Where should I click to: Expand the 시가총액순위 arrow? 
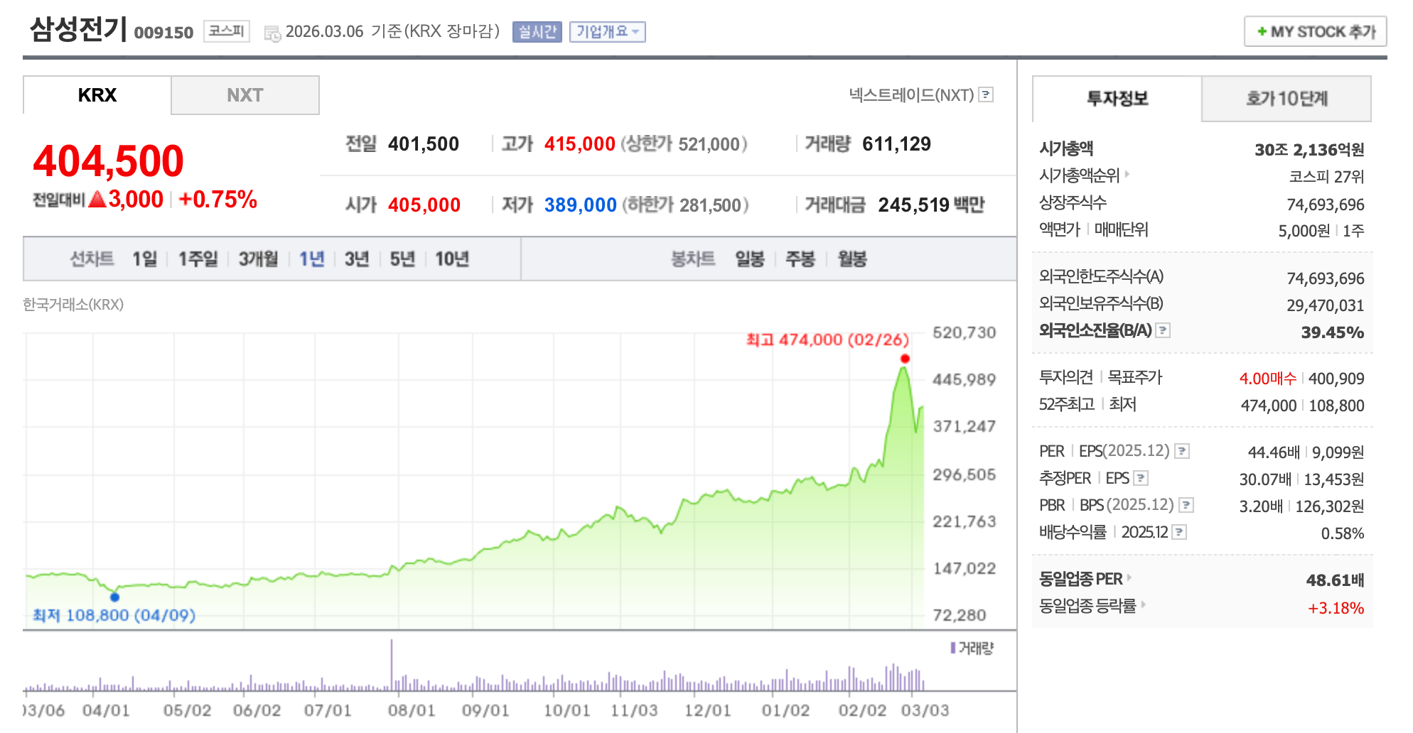click(1127, 174)
